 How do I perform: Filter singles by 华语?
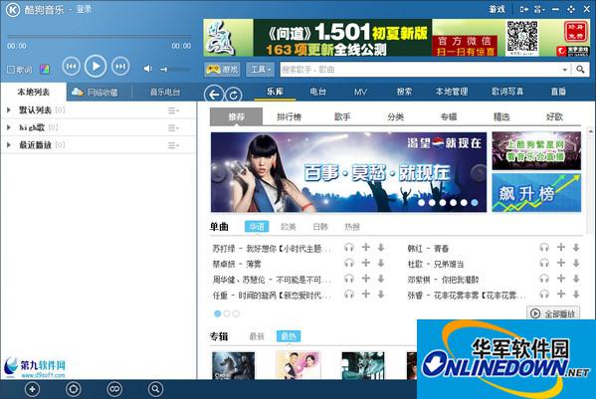point(257,227)
